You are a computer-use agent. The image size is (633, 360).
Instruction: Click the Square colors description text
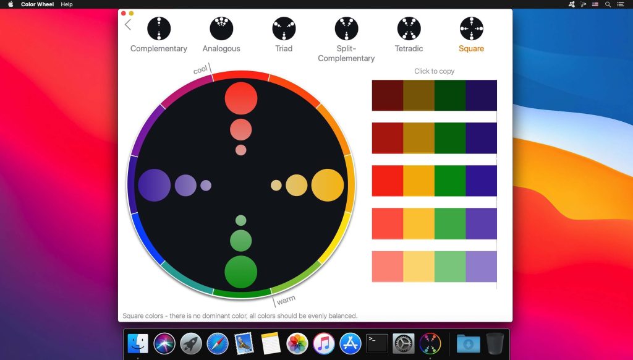[x=240, y=315]
